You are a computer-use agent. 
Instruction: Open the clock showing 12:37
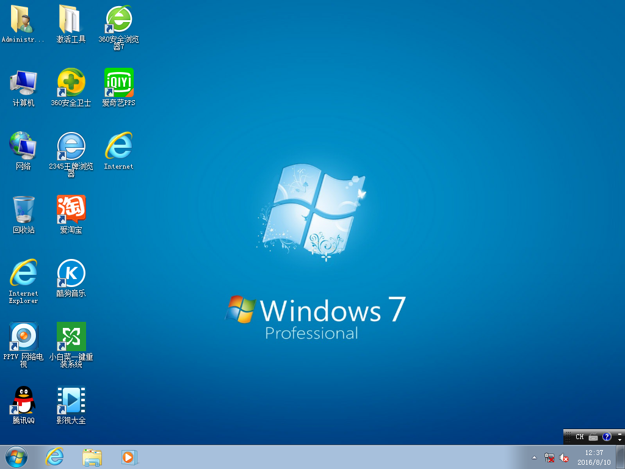pyautogui.click(x=594, y=457)
